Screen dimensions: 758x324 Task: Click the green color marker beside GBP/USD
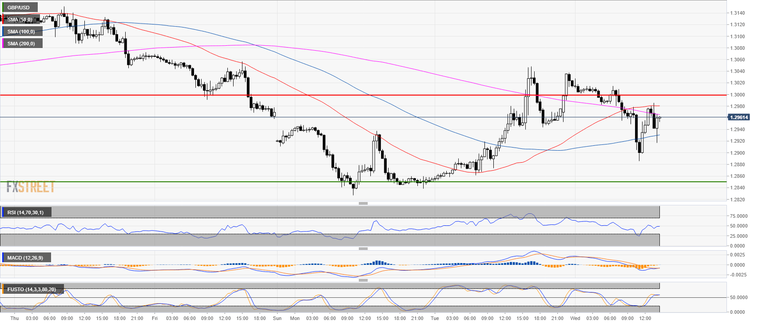(3, 8)
